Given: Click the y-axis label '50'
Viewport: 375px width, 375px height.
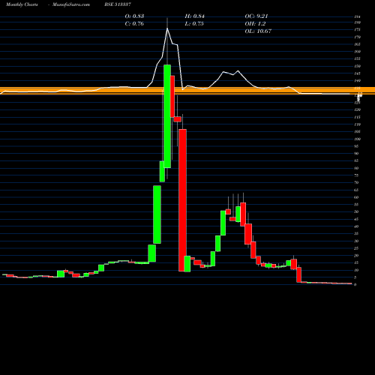Looking at the screenshot, I should click(356, 211).
